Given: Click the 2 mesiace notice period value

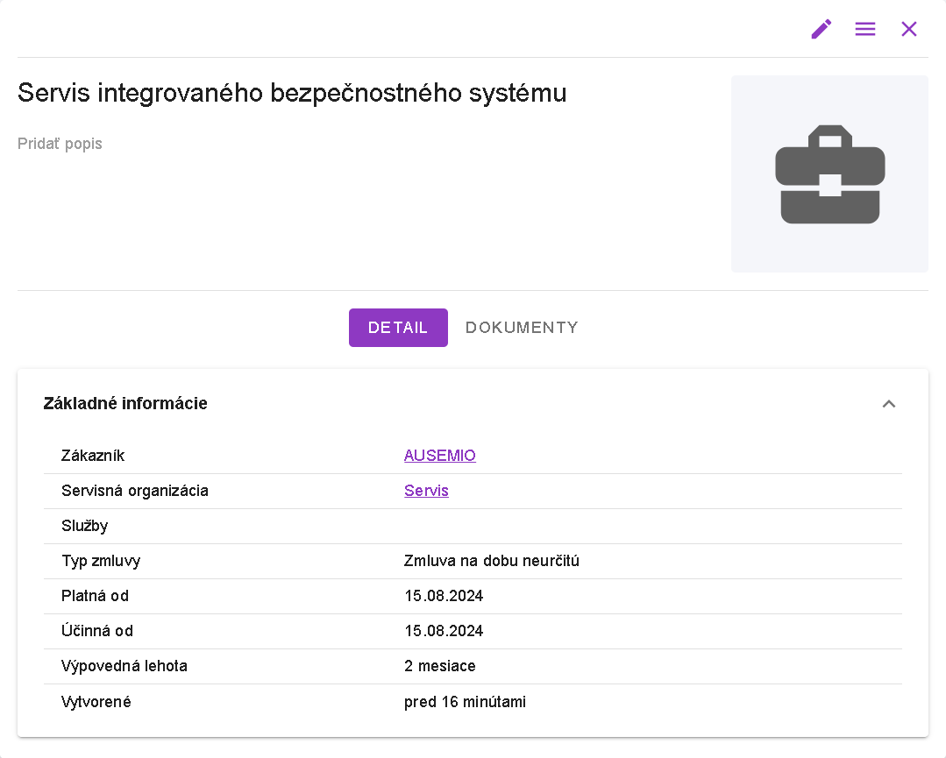Looking at the screenshot, I should click(440, 666).
